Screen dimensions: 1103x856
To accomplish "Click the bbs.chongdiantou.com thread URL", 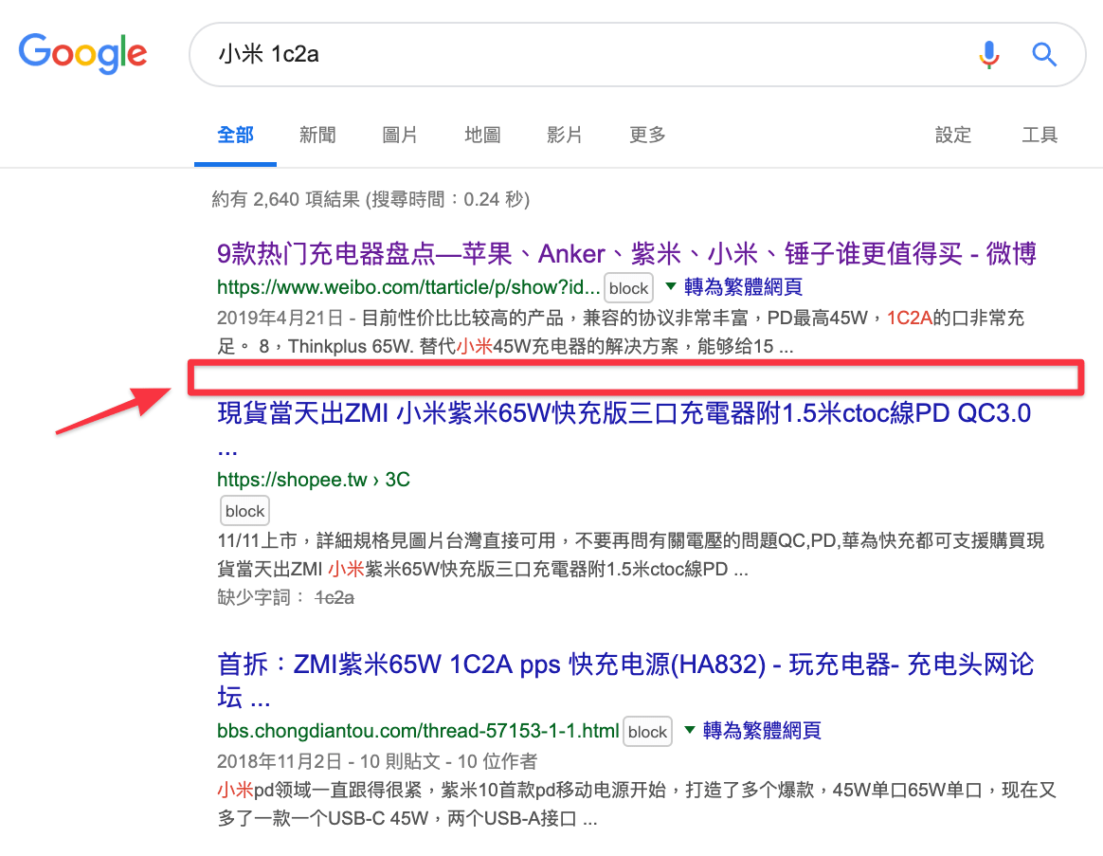I will (x=418, y=731).
